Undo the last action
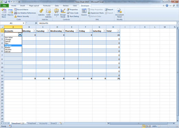This screenshot has height=128, width=179. click(x=9, y=2)
